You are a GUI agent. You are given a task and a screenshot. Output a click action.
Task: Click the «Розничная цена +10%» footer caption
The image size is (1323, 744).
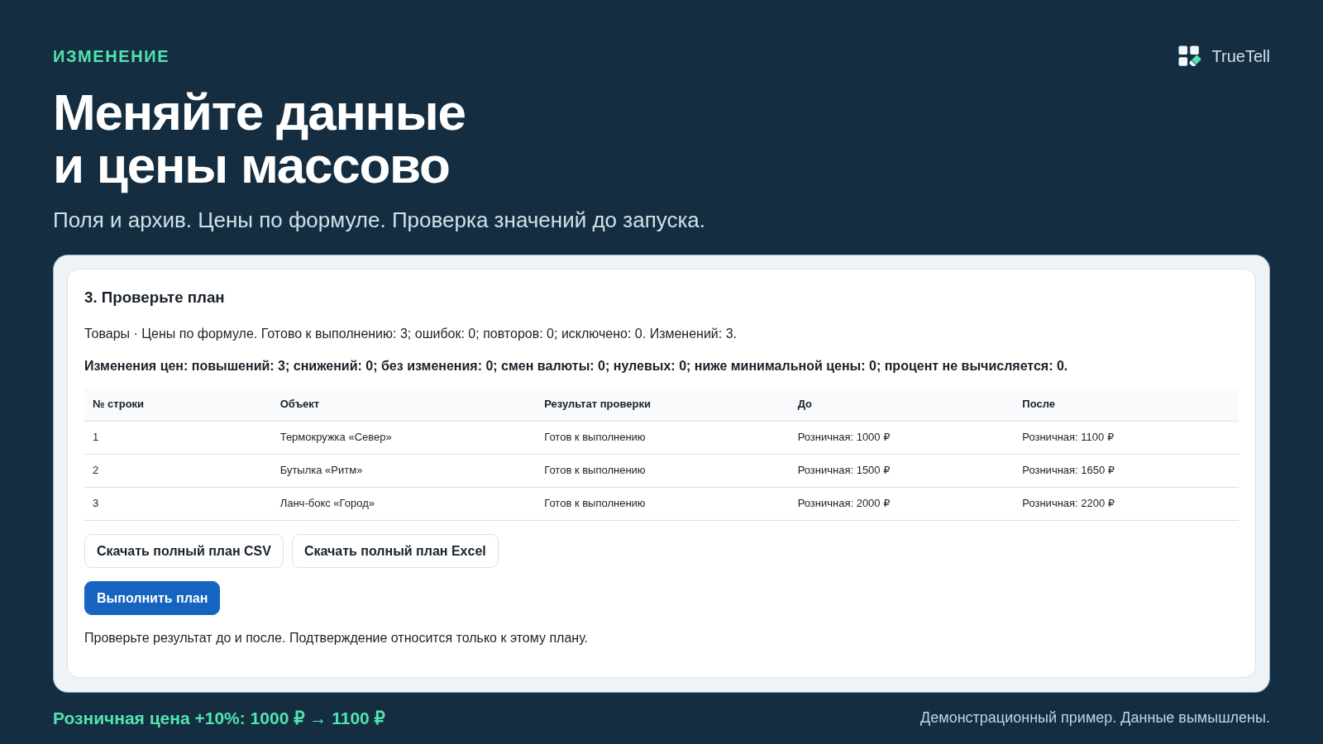point(219,718)
